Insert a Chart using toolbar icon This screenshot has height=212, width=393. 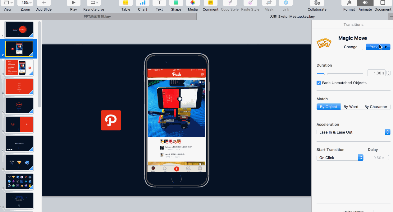click(143, 3)
